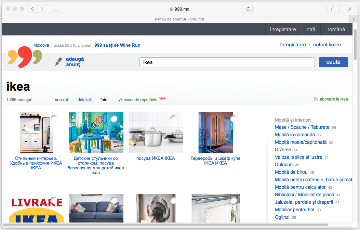The height and width of the screenshot is (230, 360).
Task: Click the 999 quote-marks site logo
Action: click(x=25, y=57)
